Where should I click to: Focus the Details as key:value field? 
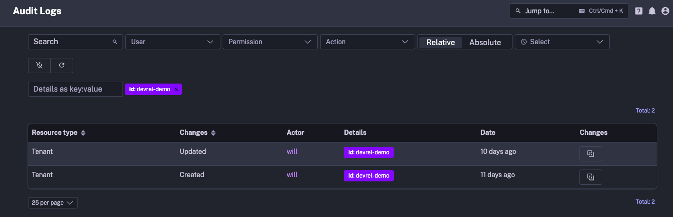(x=75, y=89)
